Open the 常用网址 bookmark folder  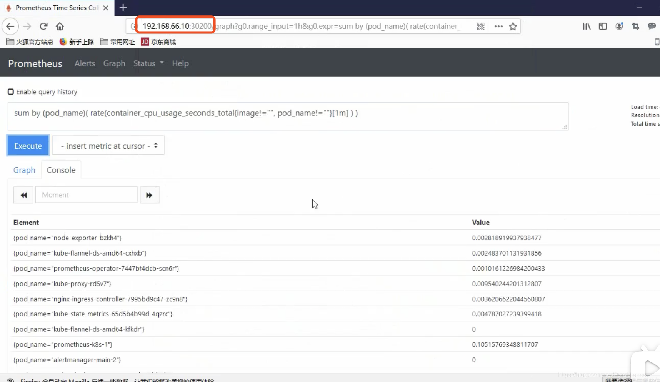click(x=118, y=42)
